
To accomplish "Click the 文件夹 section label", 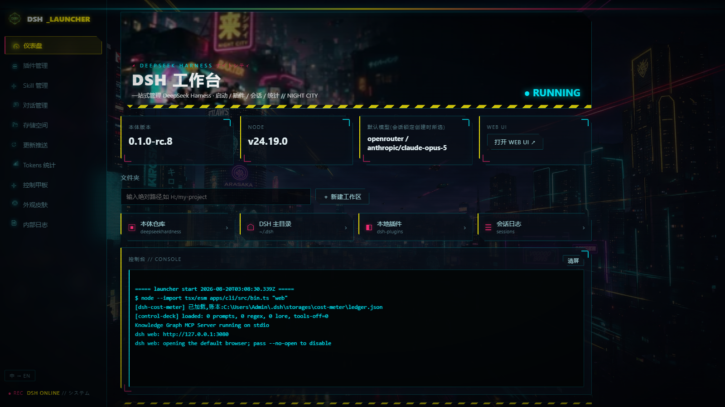I will [130, 178].
